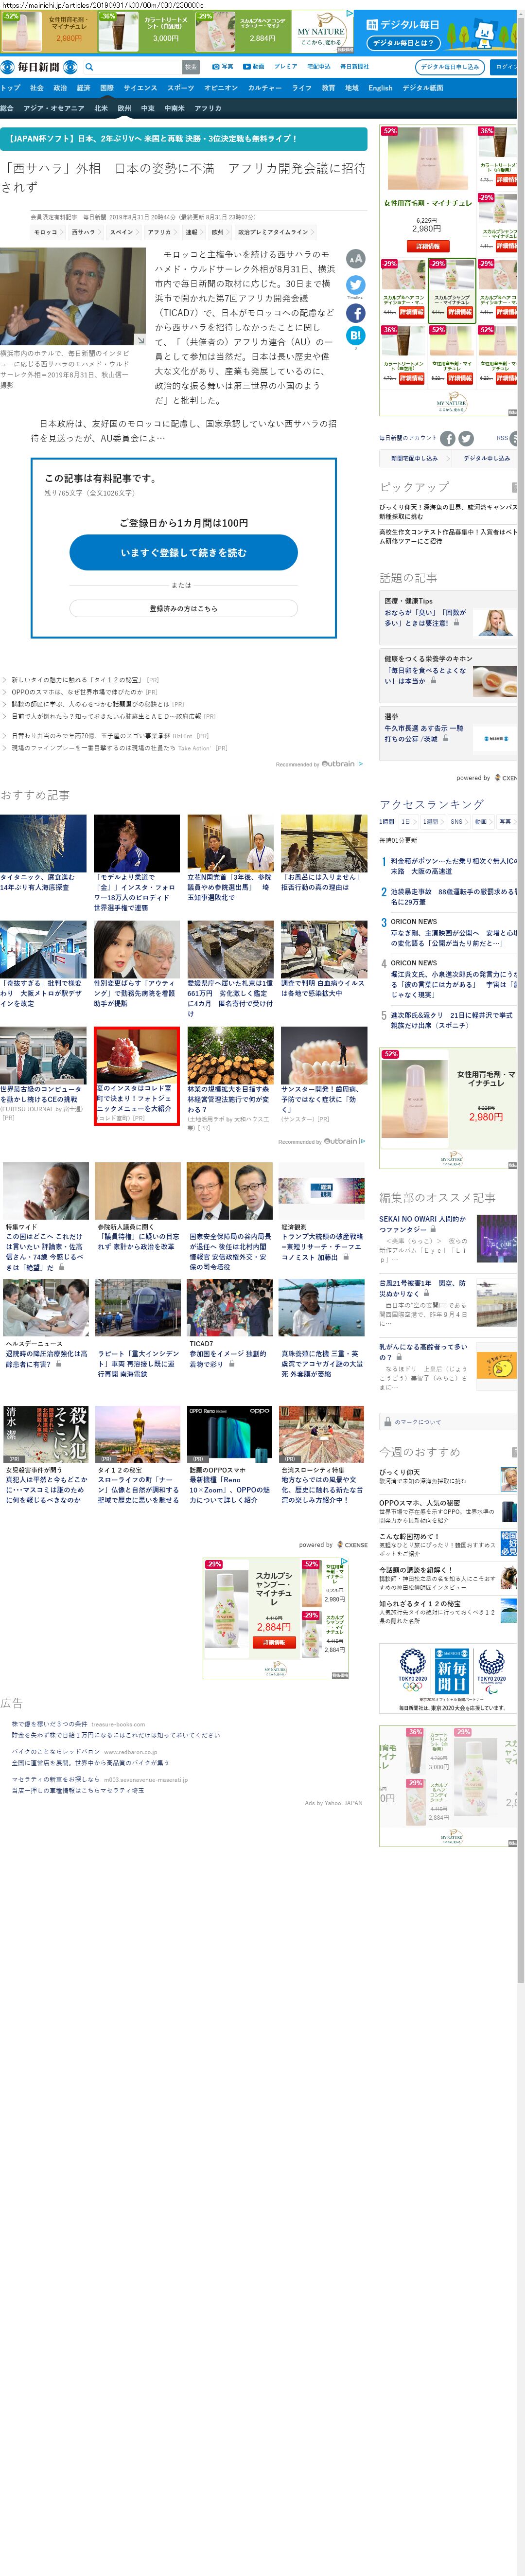Click 登録済みの方はこちら button
The height and width of the screenshot is (2576, 525).
(x=183, y=608)
